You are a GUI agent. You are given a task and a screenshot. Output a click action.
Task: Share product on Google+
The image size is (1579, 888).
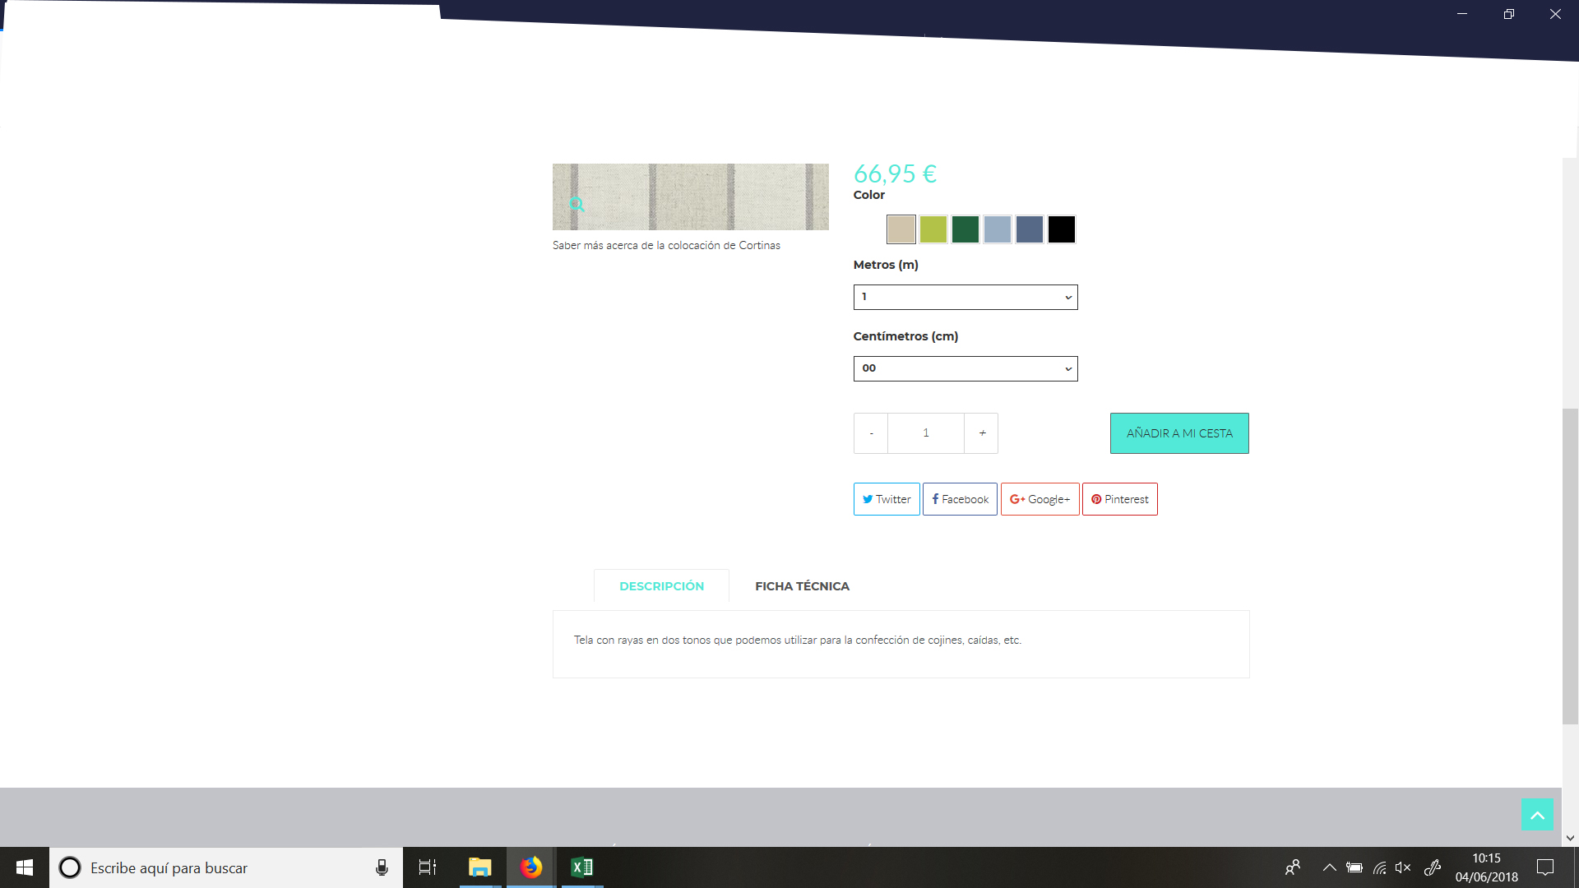1040,499
